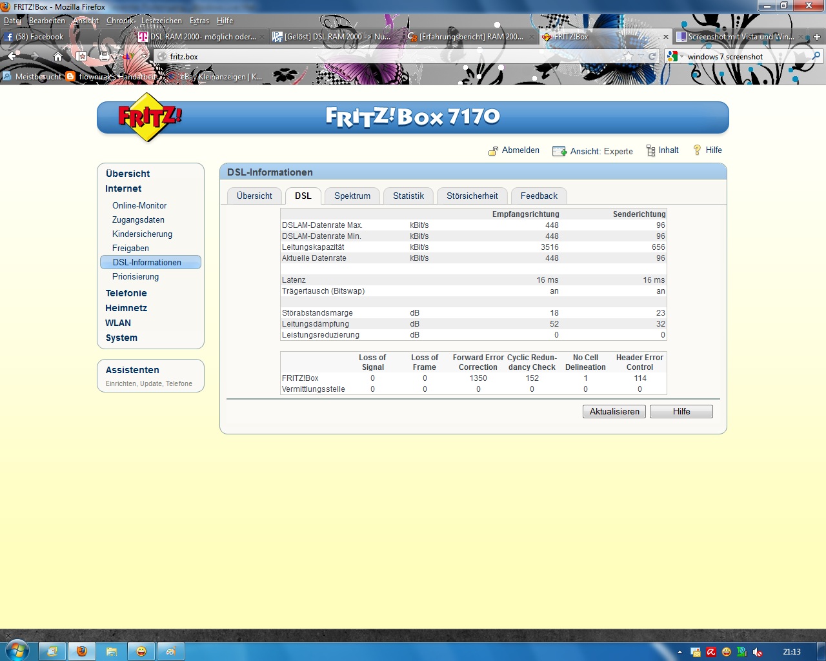
Task: Click the Abmelden link
Action: pyautogui.click(x=521, y=150)
